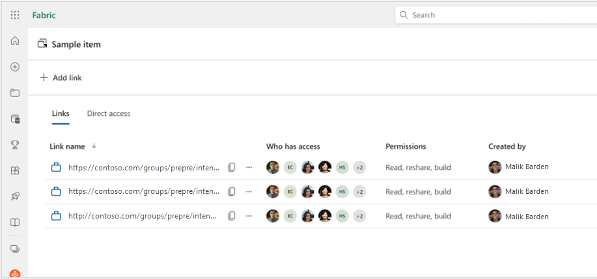Select the Links tab

pos(61,114)
